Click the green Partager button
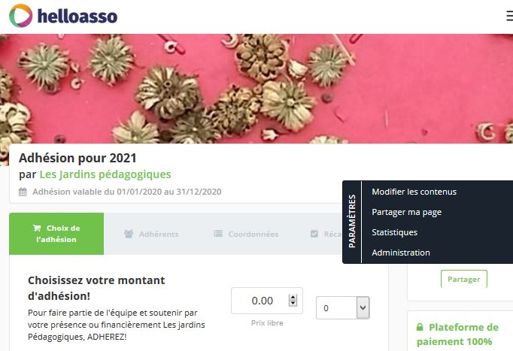The width and height of the screenshot is (513, 351). pyautogui.click(x=464, y=279)
